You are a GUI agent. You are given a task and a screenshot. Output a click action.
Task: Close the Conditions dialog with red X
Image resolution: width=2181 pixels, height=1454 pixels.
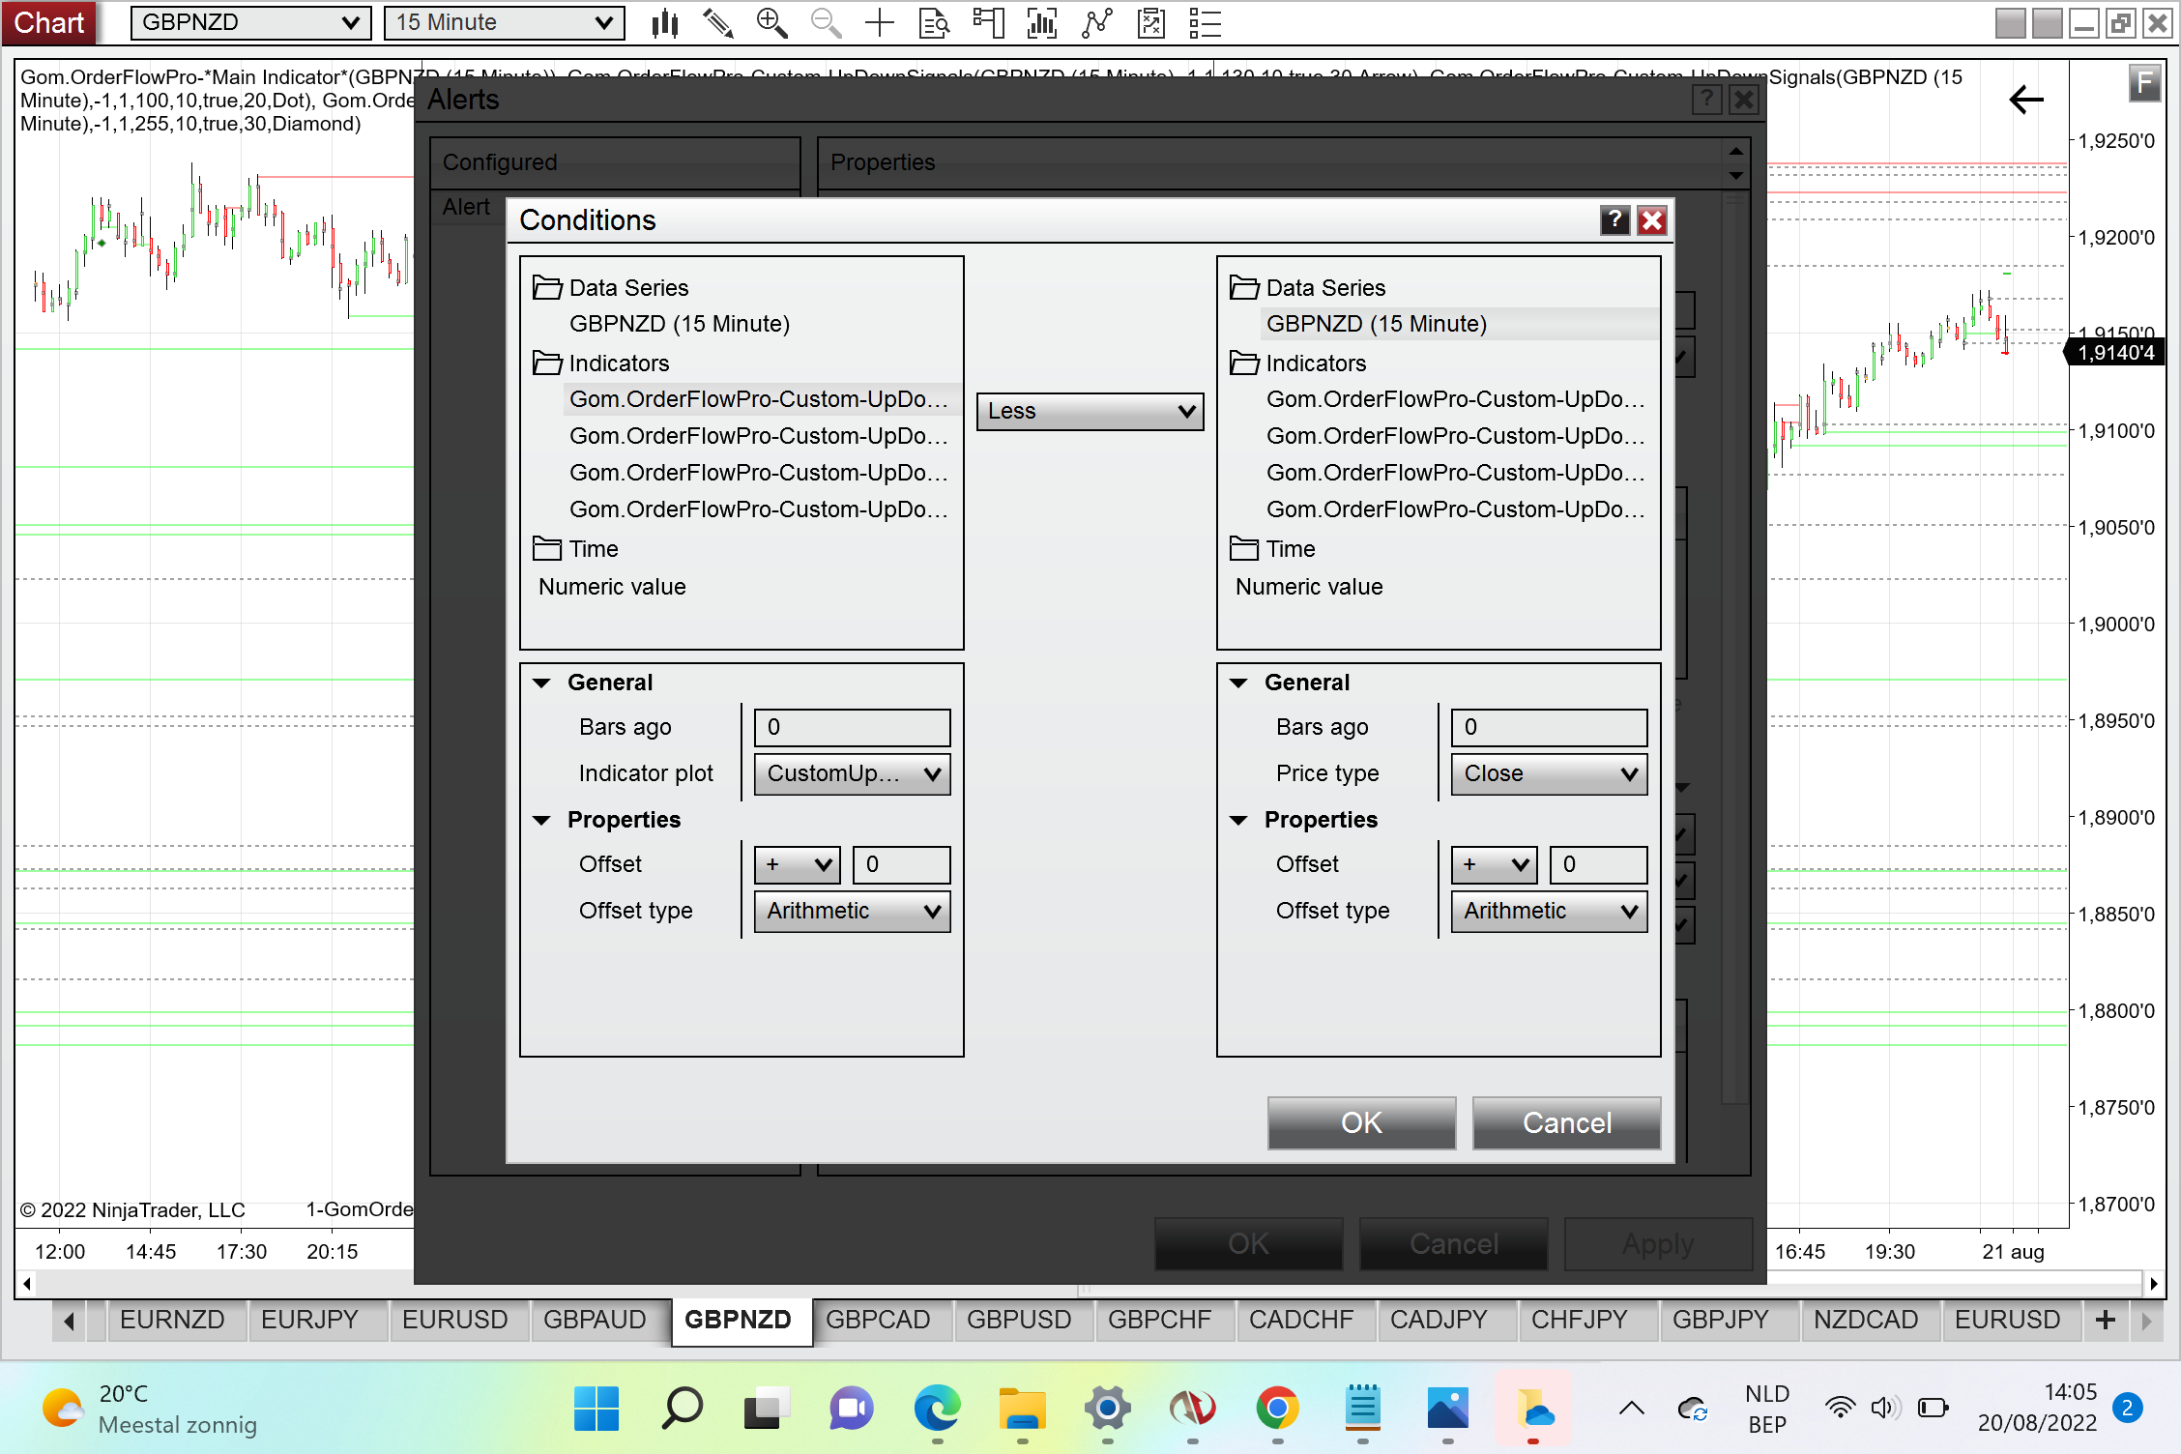click(1652, 220)
